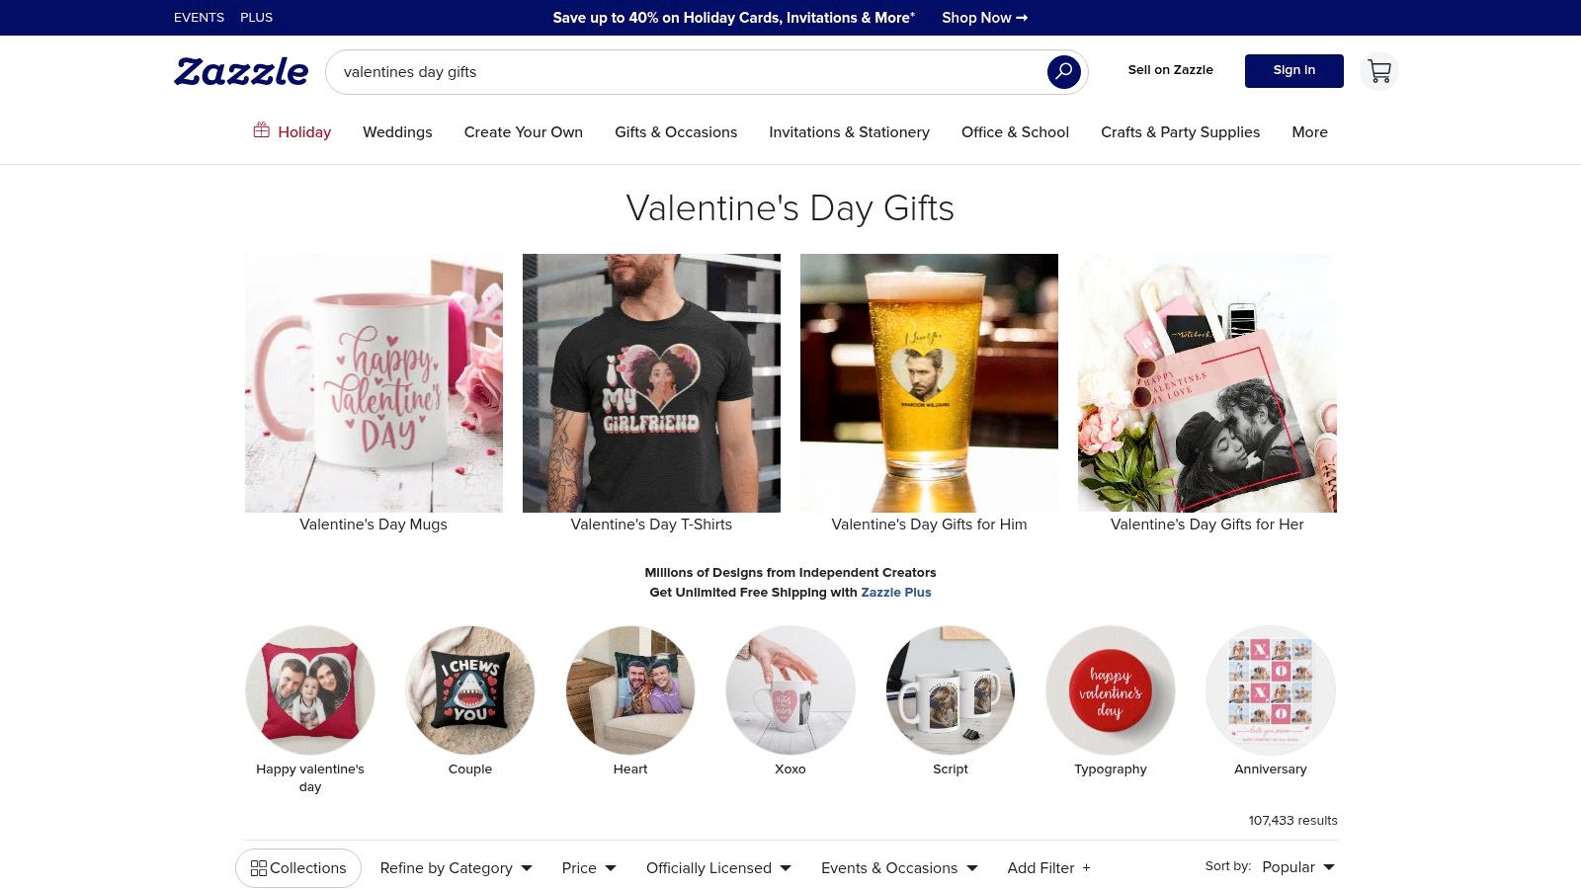Focus the search field with valentines day gifts
Screen dimensions: 1581x889
[x=692, y=72]
